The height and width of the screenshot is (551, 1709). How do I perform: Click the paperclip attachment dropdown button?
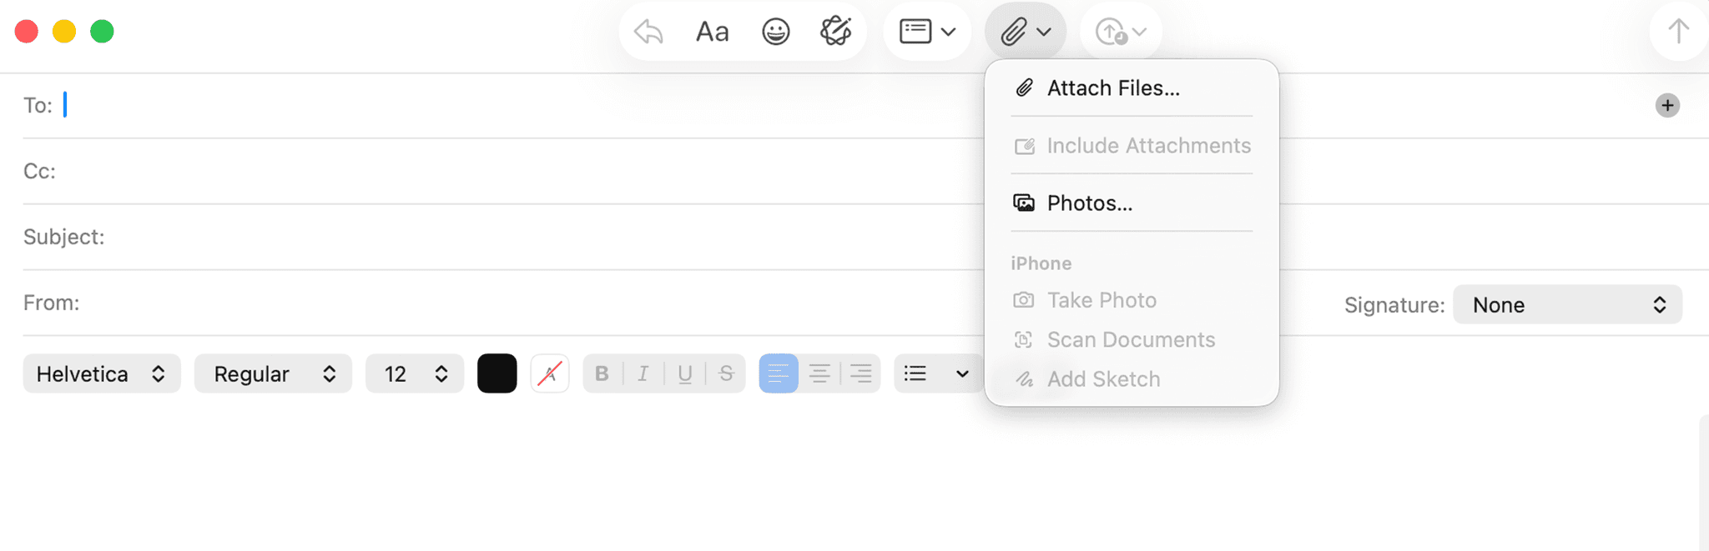tap(1026, 32)
